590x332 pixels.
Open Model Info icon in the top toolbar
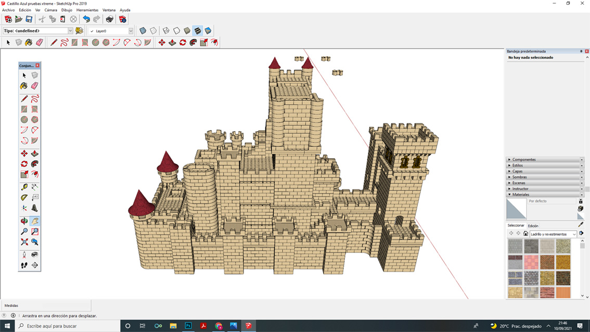(x=123, y=19)
